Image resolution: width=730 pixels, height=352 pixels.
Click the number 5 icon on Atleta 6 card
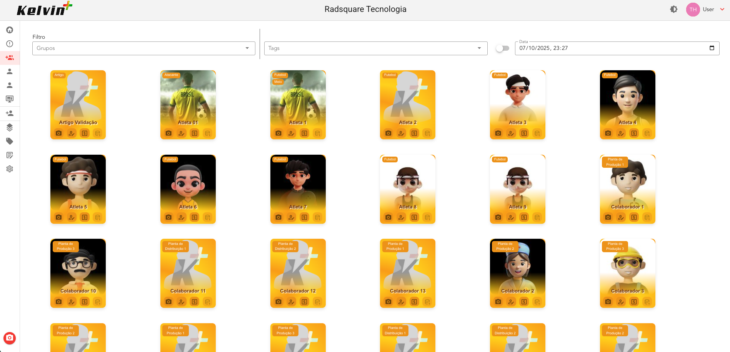coord(195,218)
